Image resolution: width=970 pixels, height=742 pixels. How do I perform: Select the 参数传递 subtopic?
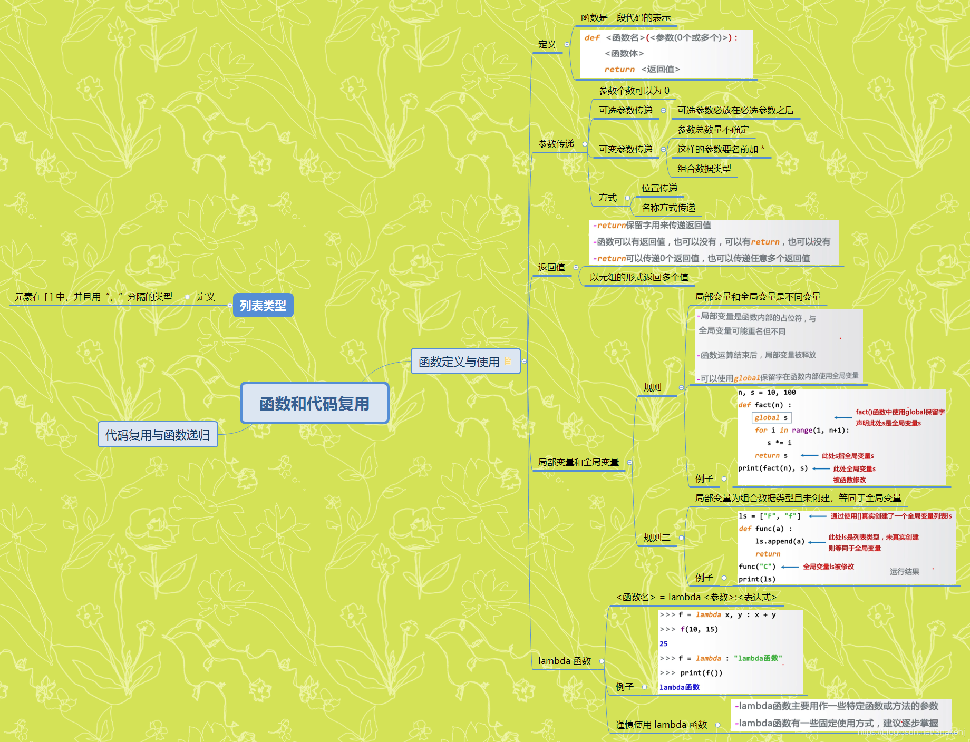tap(556, 144)
